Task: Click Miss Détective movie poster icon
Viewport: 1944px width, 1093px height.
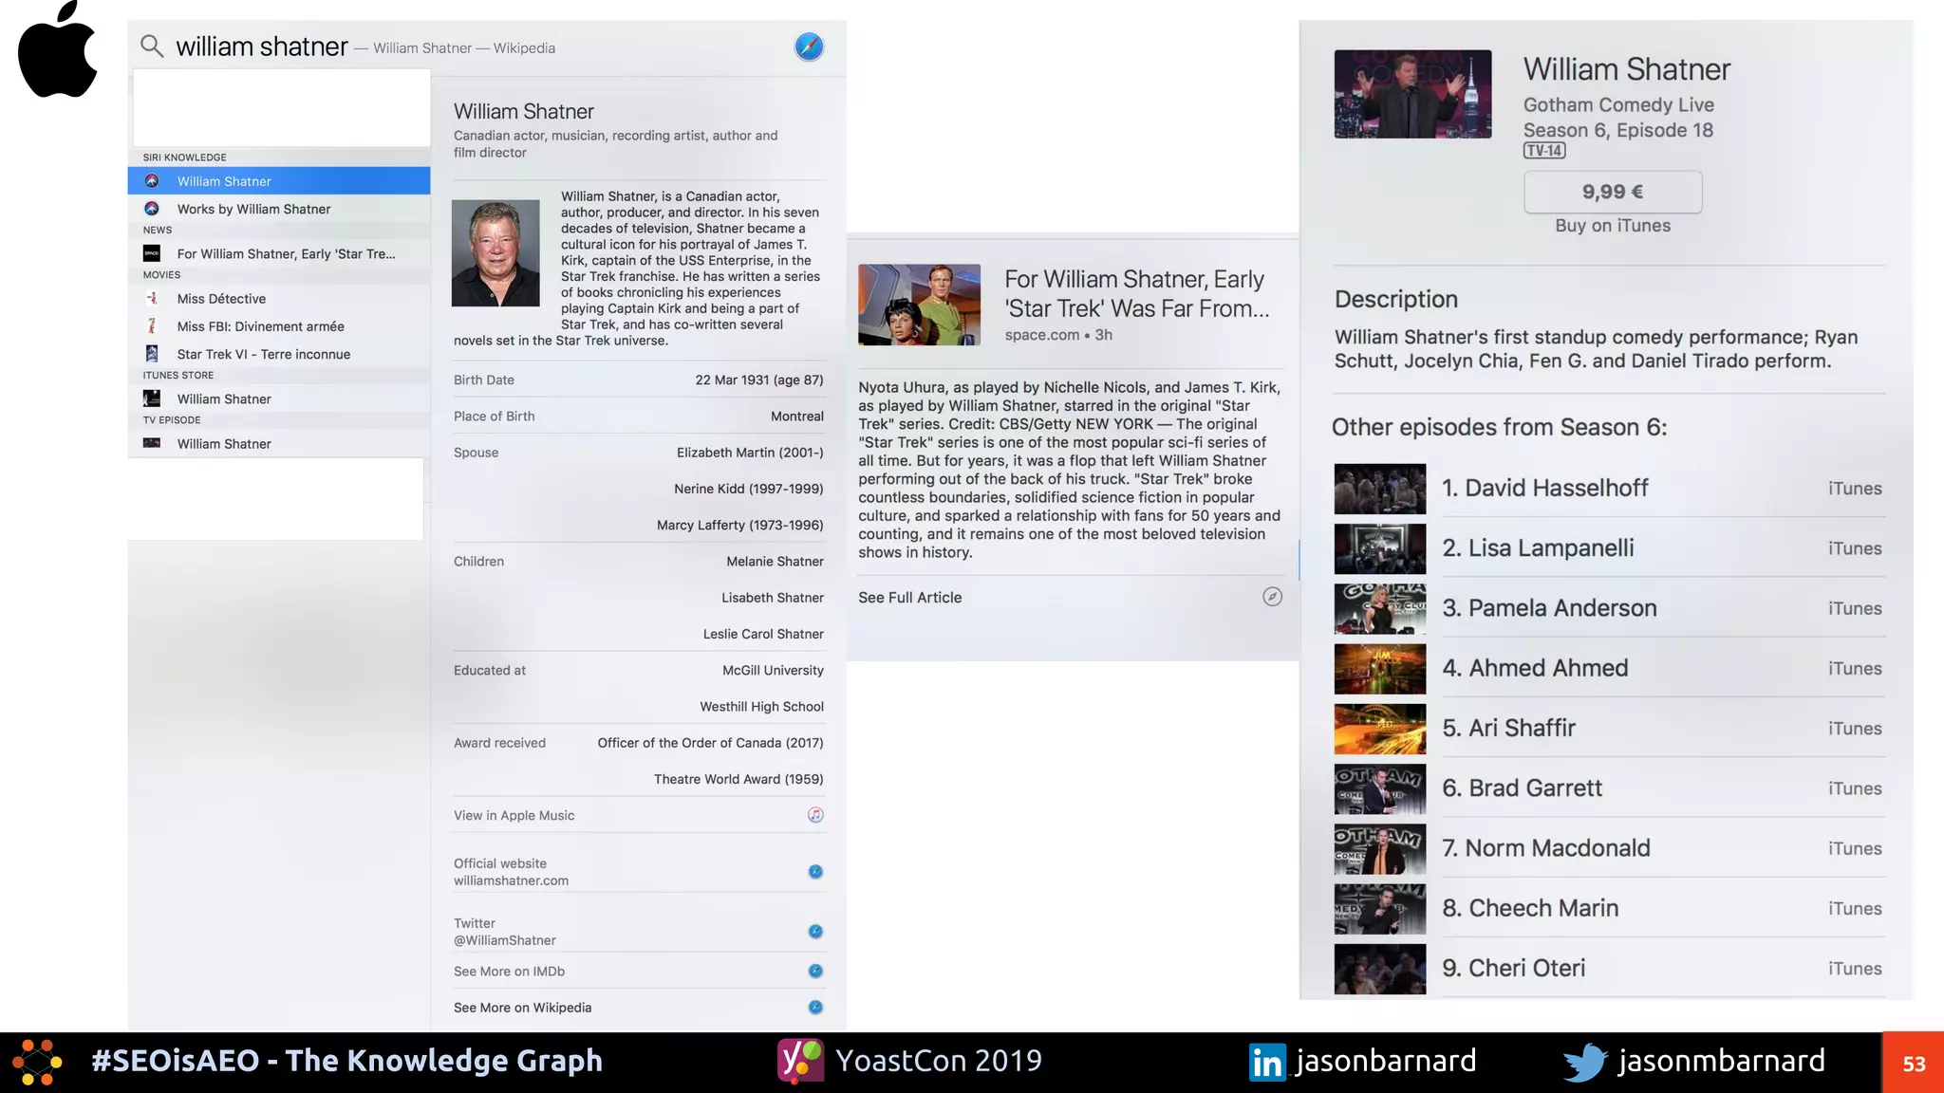Action: pos(152,298)
